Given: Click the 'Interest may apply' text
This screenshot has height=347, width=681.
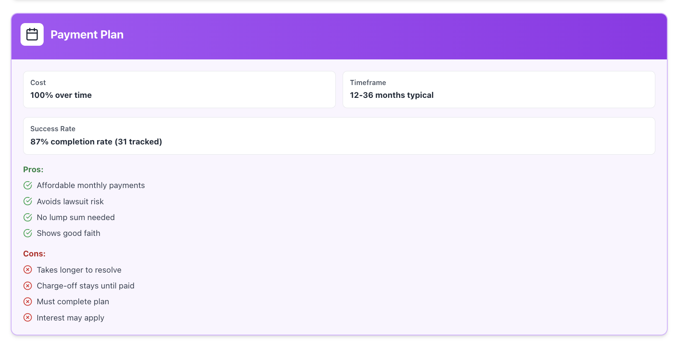Looking at the screenshot, I should [x=71, y=318].
